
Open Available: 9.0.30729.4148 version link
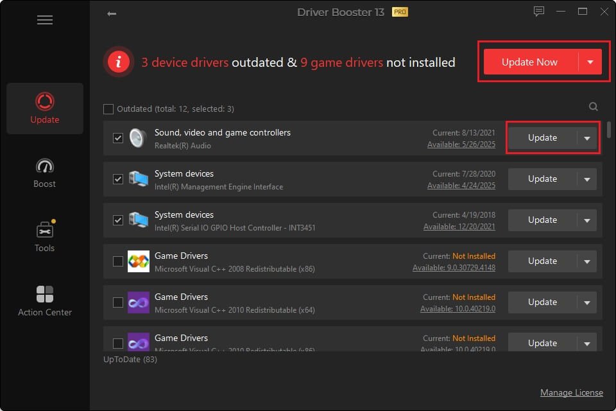click(x=454, y=267)
